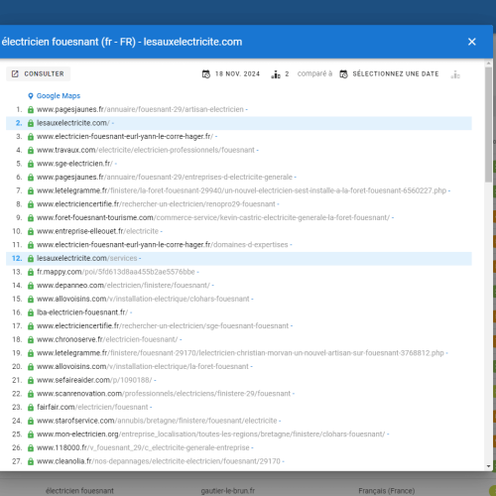Screen dimensions: 496x496
Task: Open the 18 NOV. 2024 date picker
Action: [x=231, y=73]
